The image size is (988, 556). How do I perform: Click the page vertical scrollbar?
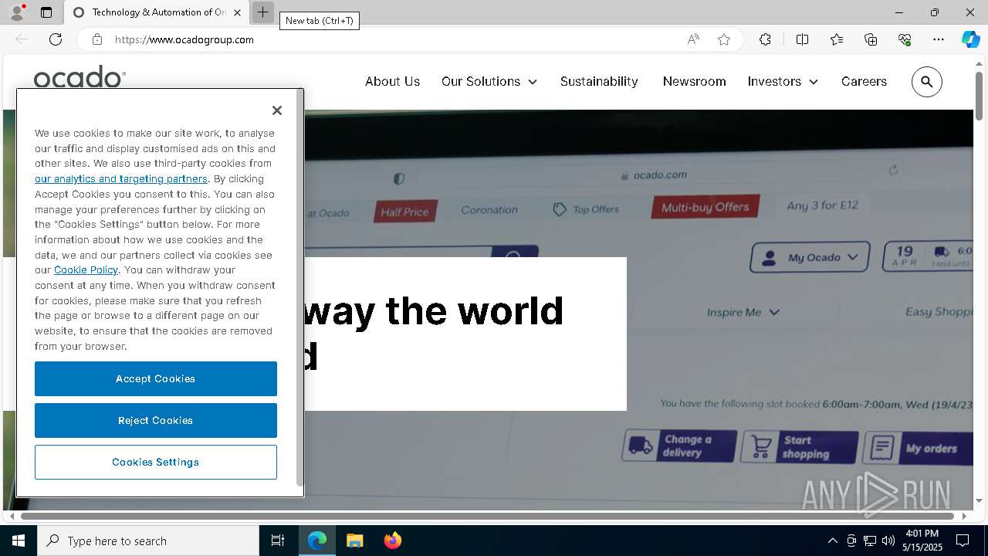click(979, 97)
